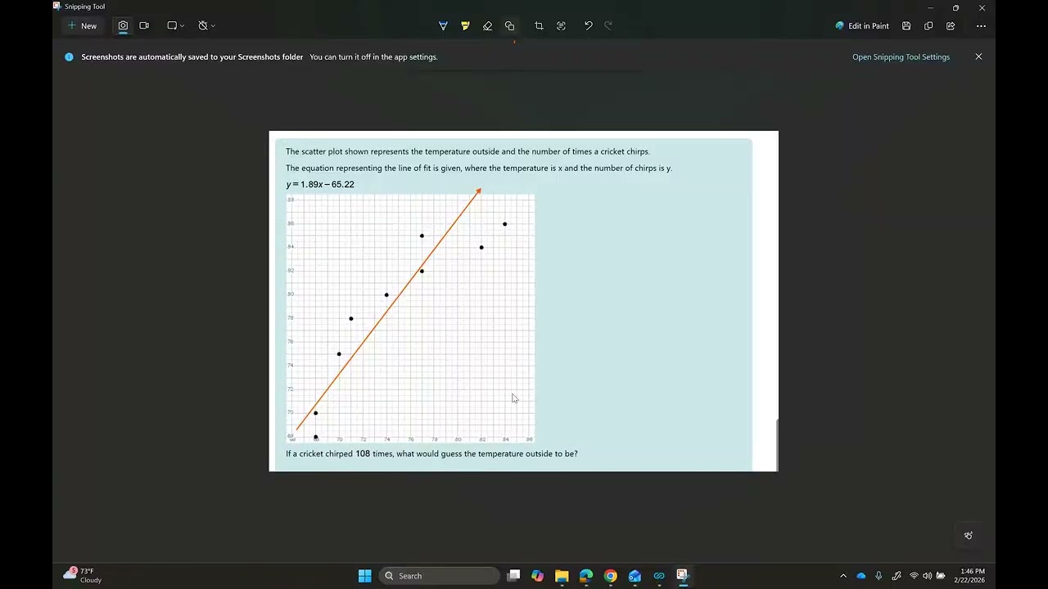This screenshot has width=1048, height=589.
Task: Click the vertical scrollbar beside the snip
Action: pyautogui.click(x=776, y=444)
